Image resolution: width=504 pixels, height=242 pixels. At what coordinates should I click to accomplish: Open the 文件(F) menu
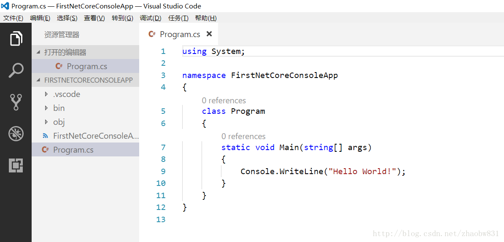click(x=13, y=18)
